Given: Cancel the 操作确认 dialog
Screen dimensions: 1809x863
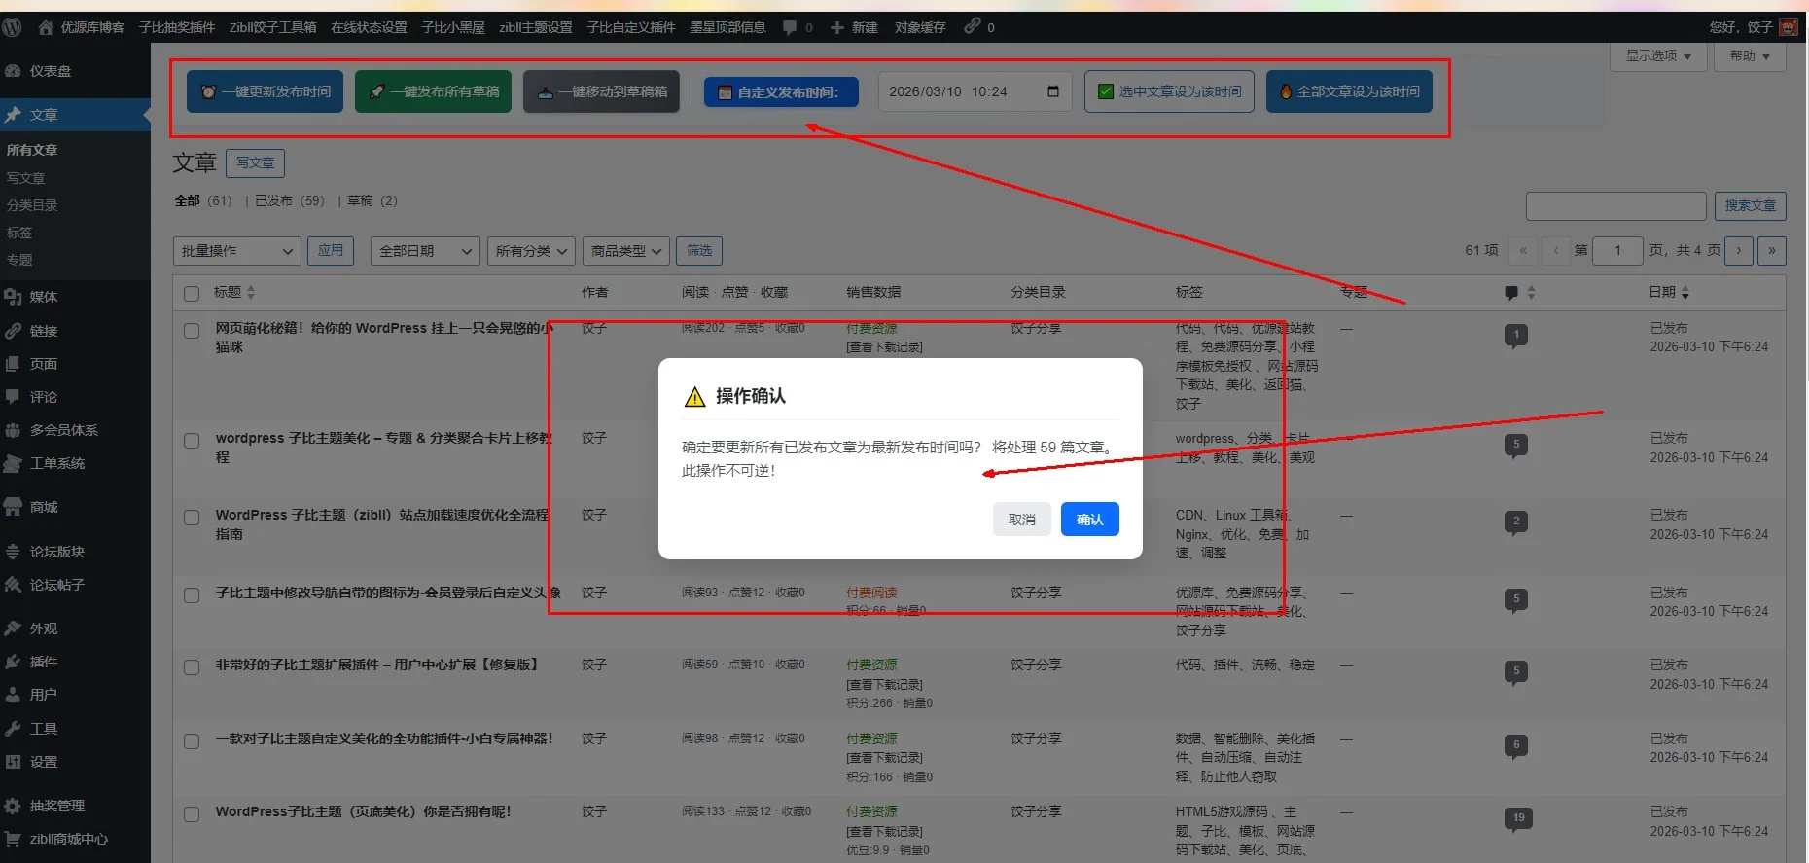Looking at the screenshot, I should pos(1022,520).
